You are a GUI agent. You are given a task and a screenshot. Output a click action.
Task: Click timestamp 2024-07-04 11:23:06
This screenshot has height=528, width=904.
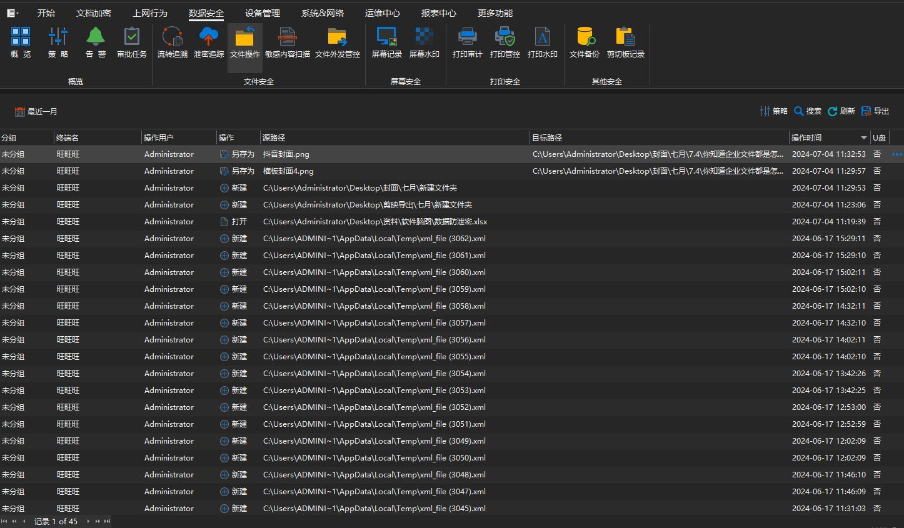point(828,204)
